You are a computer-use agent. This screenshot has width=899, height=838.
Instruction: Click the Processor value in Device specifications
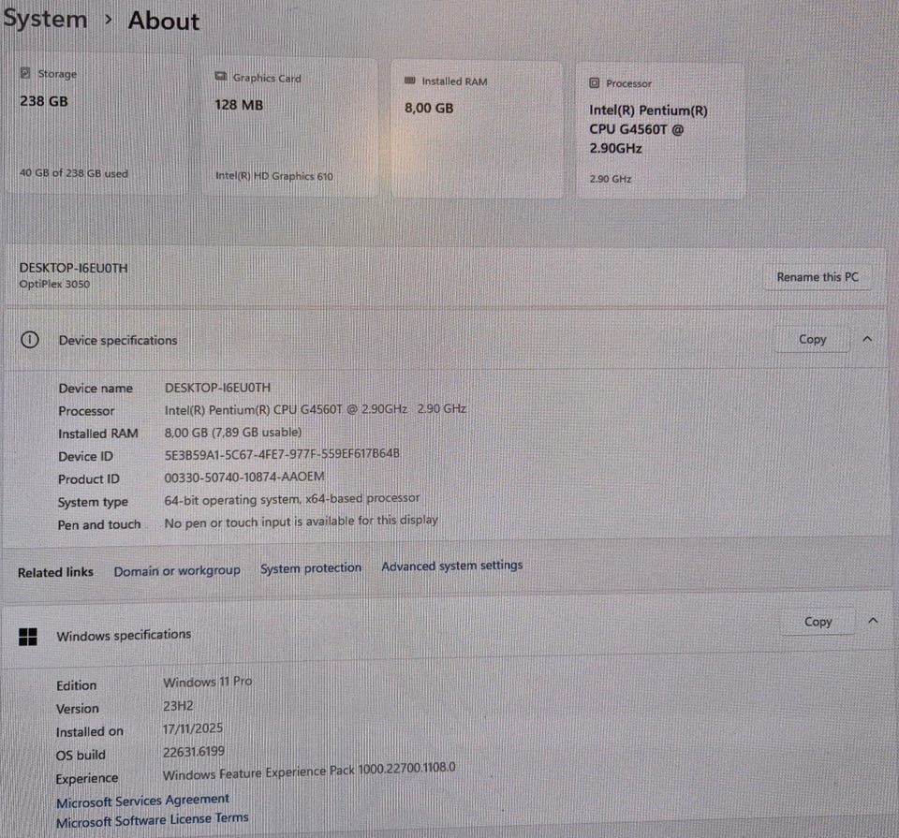click(316, 409)
